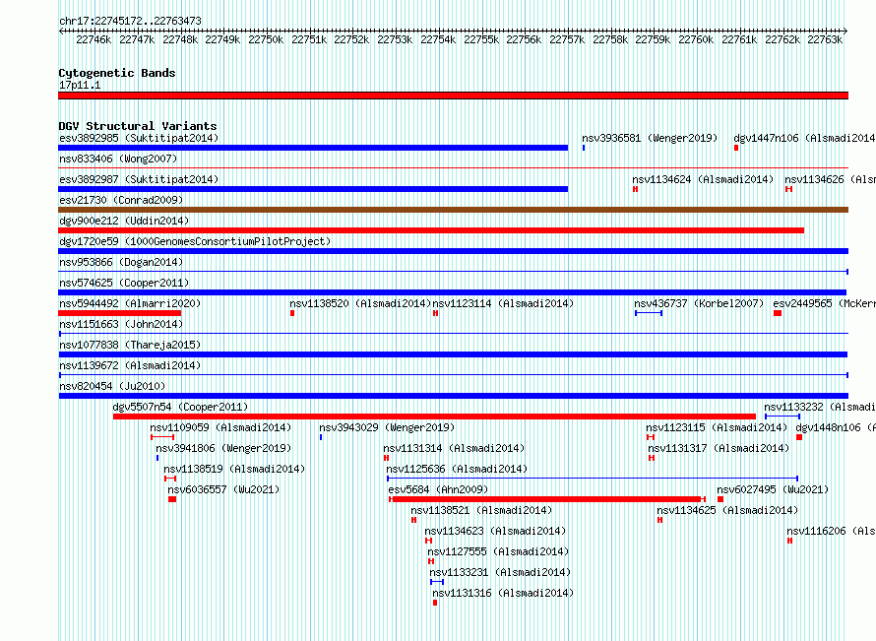This screenshot has height=641, width=876.
Task: Click the red nsv5944492 variant bar
Action: click(x=119, y=313)
